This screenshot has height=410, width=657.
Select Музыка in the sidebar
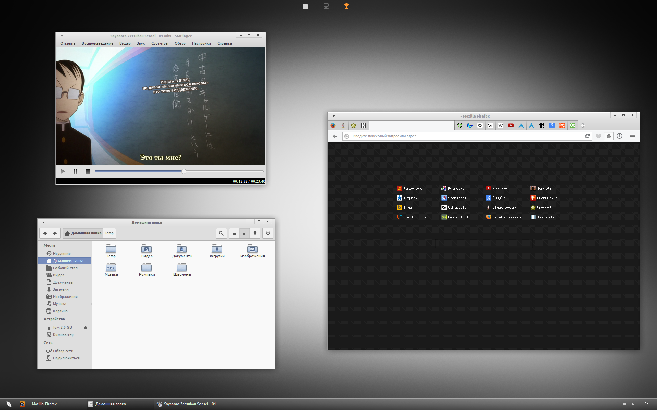[x=64, y=304]
